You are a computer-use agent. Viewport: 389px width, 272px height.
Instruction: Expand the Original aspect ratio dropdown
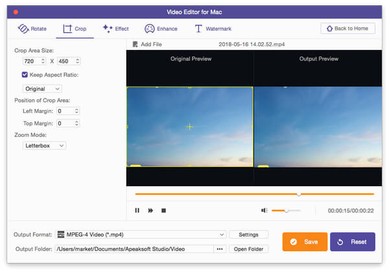(42, 89)
